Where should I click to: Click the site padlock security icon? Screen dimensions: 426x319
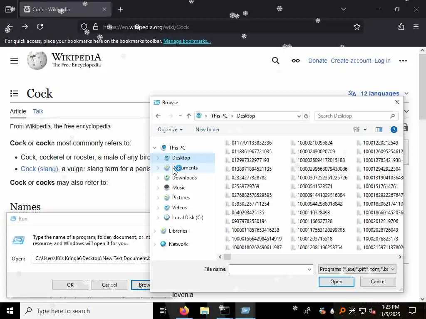96,27
